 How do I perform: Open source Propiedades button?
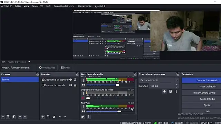47,68
